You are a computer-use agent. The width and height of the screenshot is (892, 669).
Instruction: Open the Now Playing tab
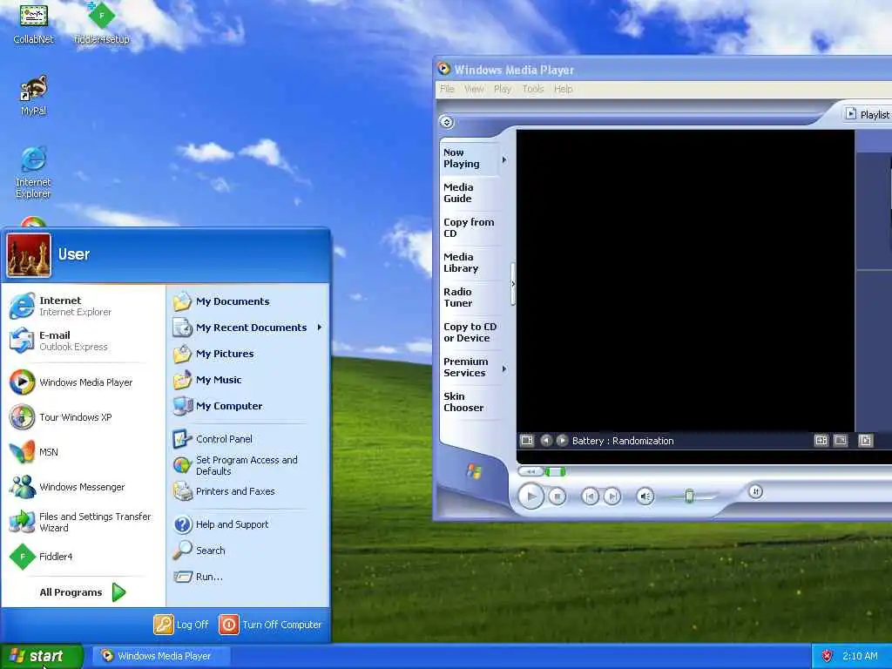(470, 159)
